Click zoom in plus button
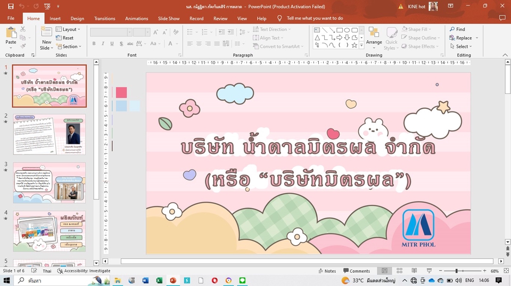Viewport: 511px width, 286px height. coord(484,271)
